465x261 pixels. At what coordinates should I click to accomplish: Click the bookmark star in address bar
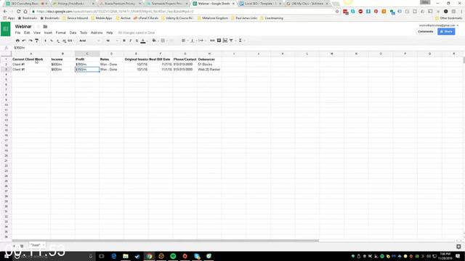pos(337,12)
